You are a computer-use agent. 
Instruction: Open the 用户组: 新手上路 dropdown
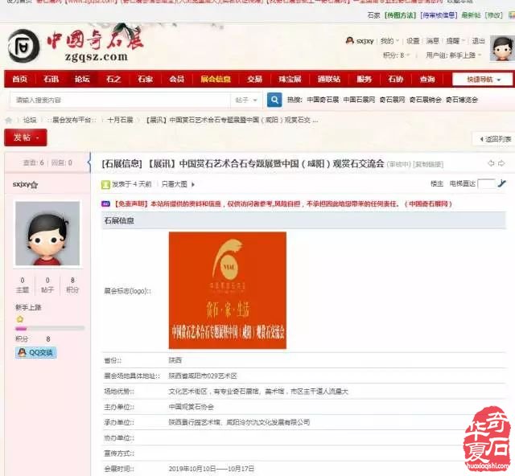click(454, 55)
